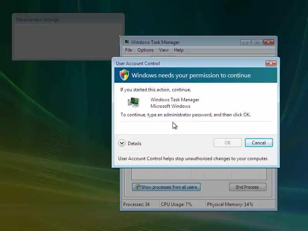Open the View menu in Task Manager
This screenshot has height=231, width=308.
click(x=164, y=50)
